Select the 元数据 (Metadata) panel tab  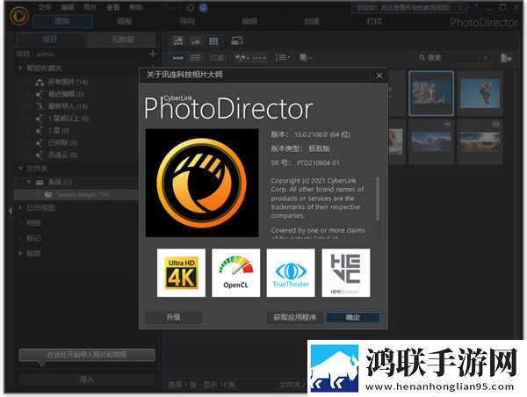coord(122,40)
